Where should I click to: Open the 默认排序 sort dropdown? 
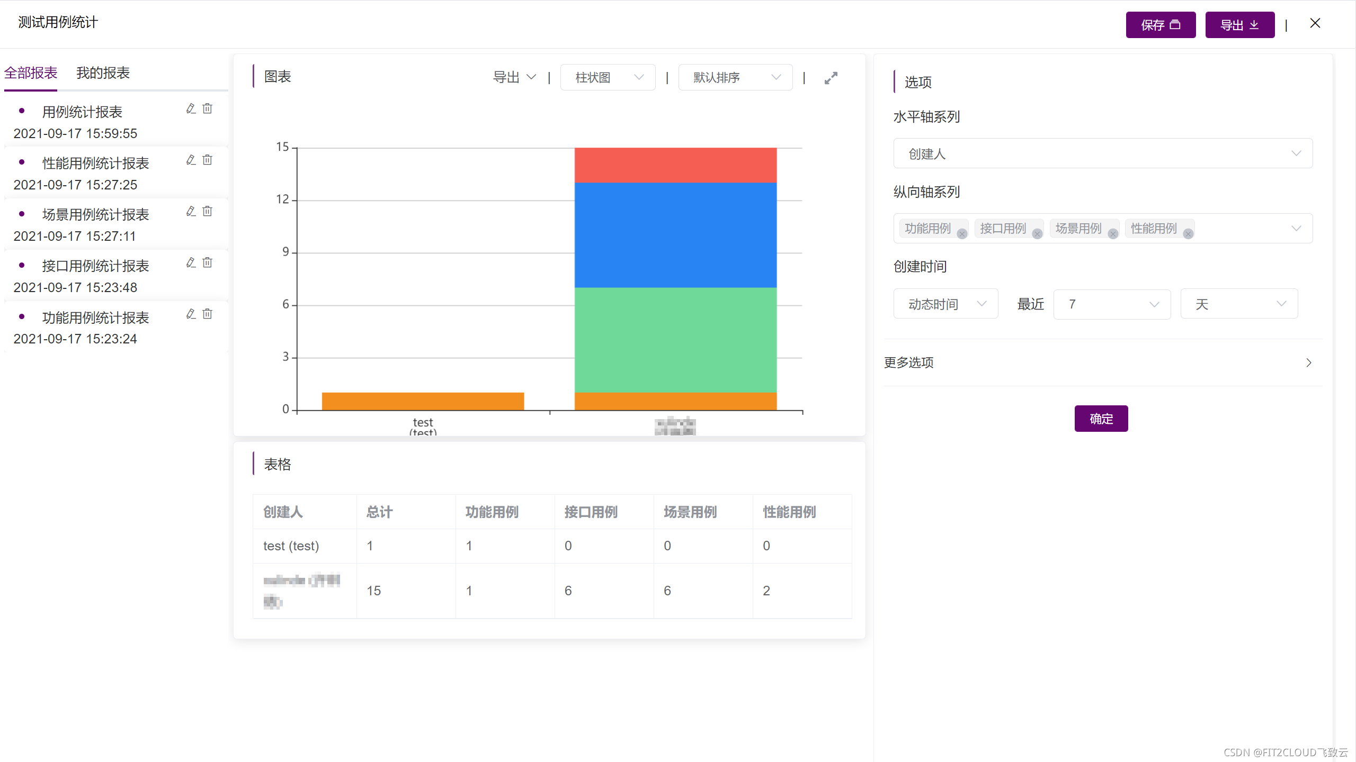coord(735,78)
